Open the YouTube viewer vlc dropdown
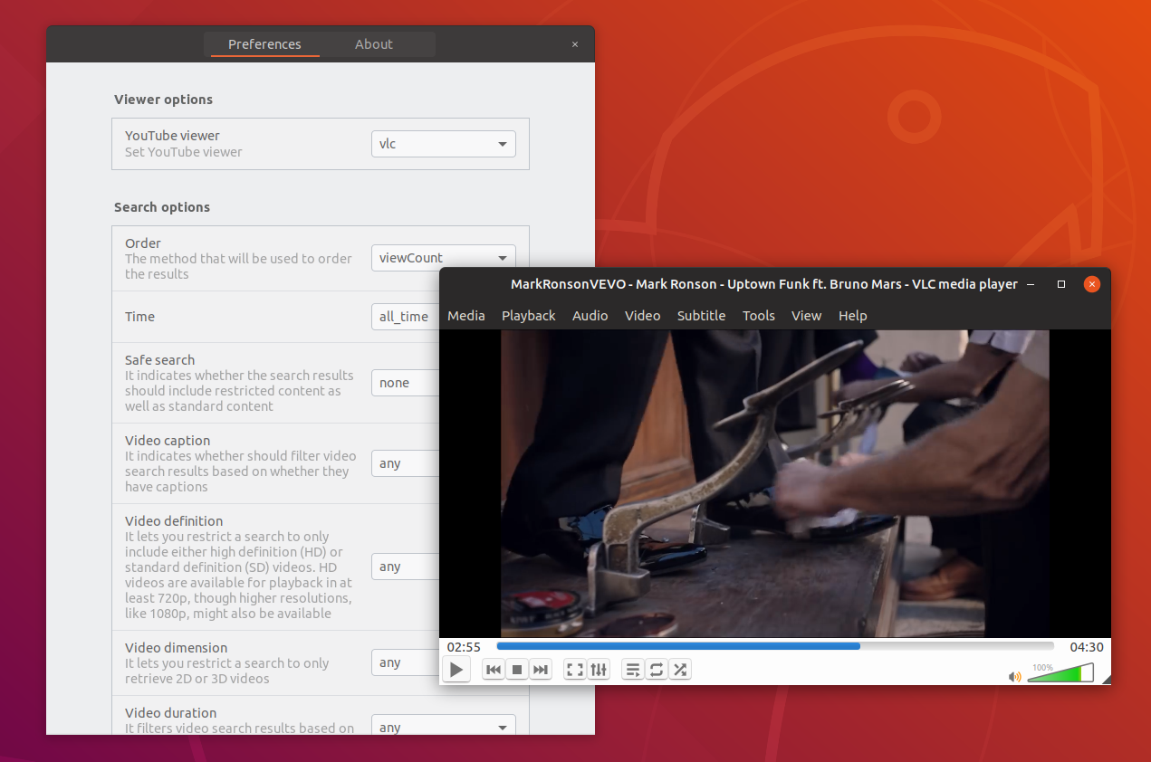Viewport: 1151px width, 762px height. [443, 144]
